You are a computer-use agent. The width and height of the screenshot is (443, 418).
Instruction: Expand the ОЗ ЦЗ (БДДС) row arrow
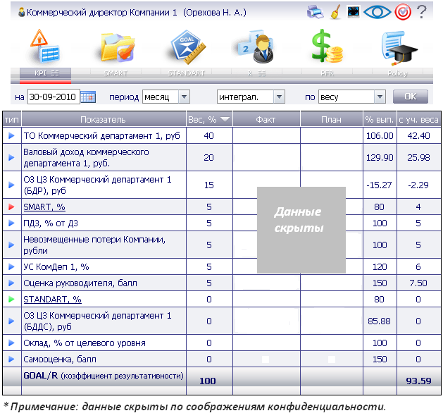pos(11,321)
